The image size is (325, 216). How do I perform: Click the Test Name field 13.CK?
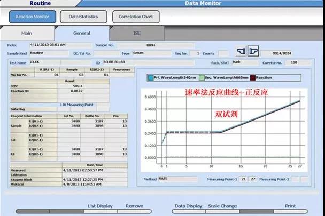pos(60,62)
